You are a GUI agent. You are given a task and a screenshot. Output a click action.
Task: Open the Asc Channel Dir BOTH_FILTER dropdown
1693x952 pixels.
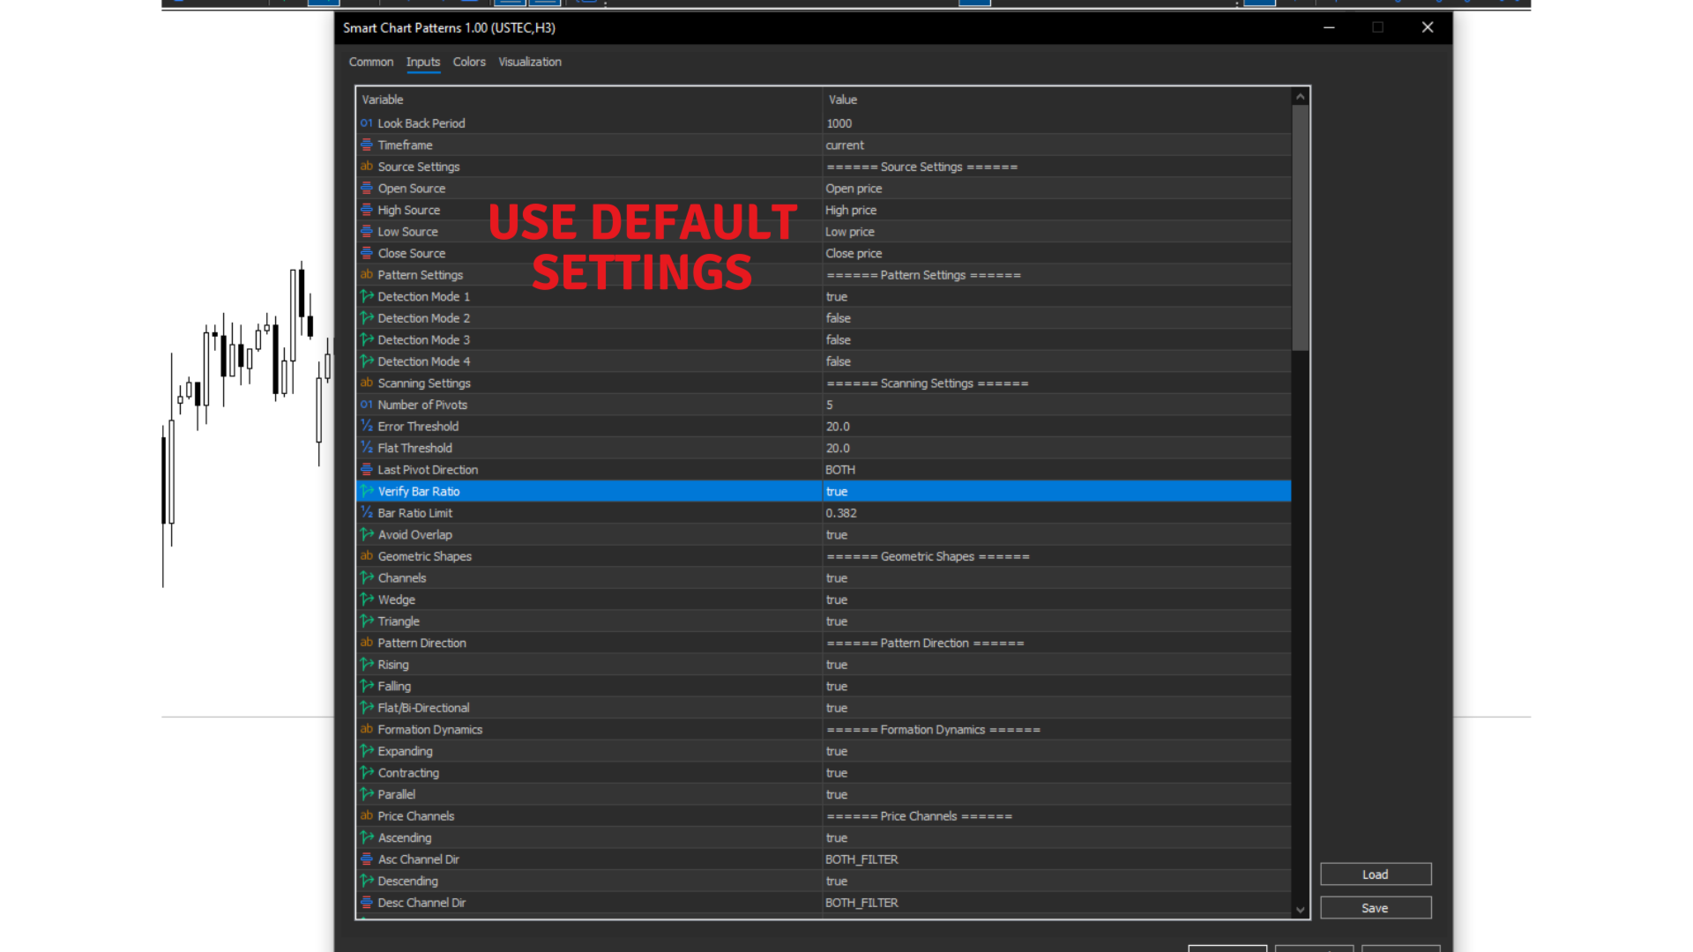(x=861, y=859)
